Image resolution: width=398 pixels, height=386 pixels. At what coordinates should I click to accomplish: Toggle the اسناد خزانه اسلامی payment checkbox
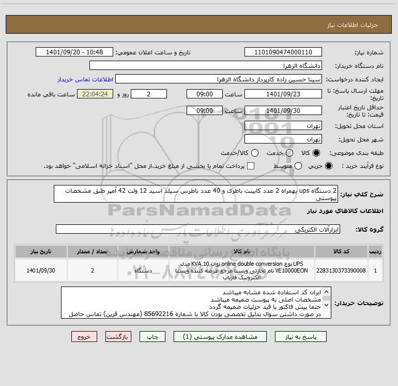[x=251, y=166]
